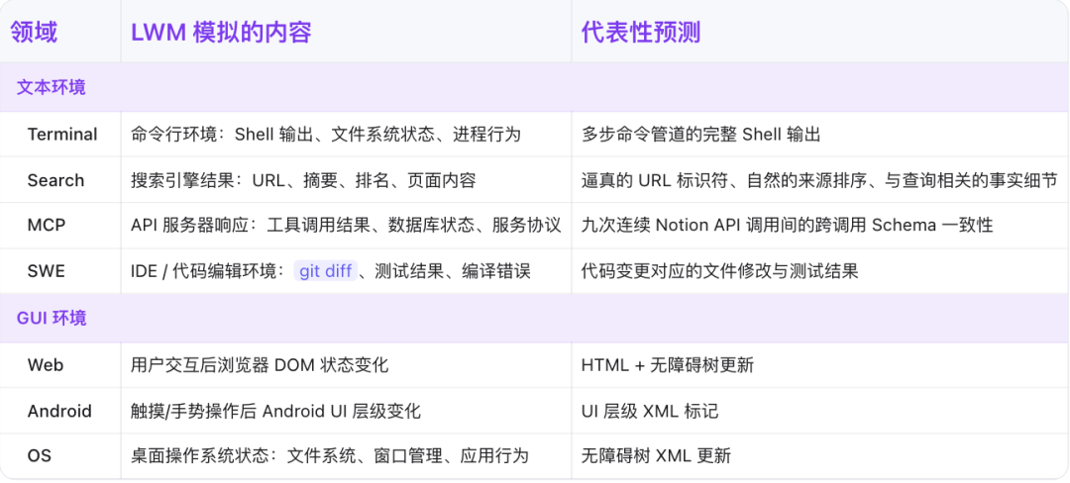The height and width of the screenshot is (483, 1070).
Task: Click the 'Android' domain cell
Action: pos(59,411)
